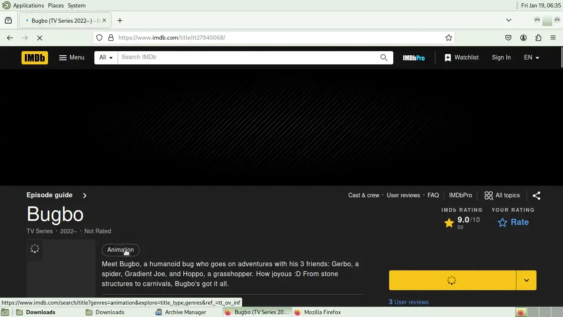Click the poster placeholder thumbnail

(61, 268)
